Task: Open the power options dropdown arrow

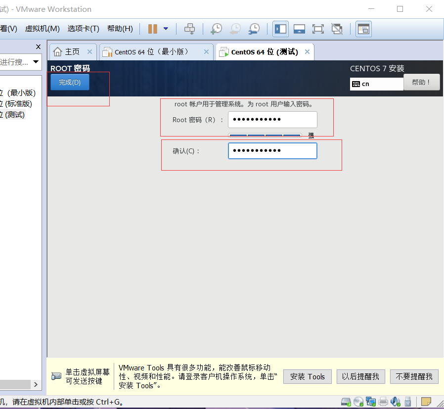Action: [x=166, y=29]
